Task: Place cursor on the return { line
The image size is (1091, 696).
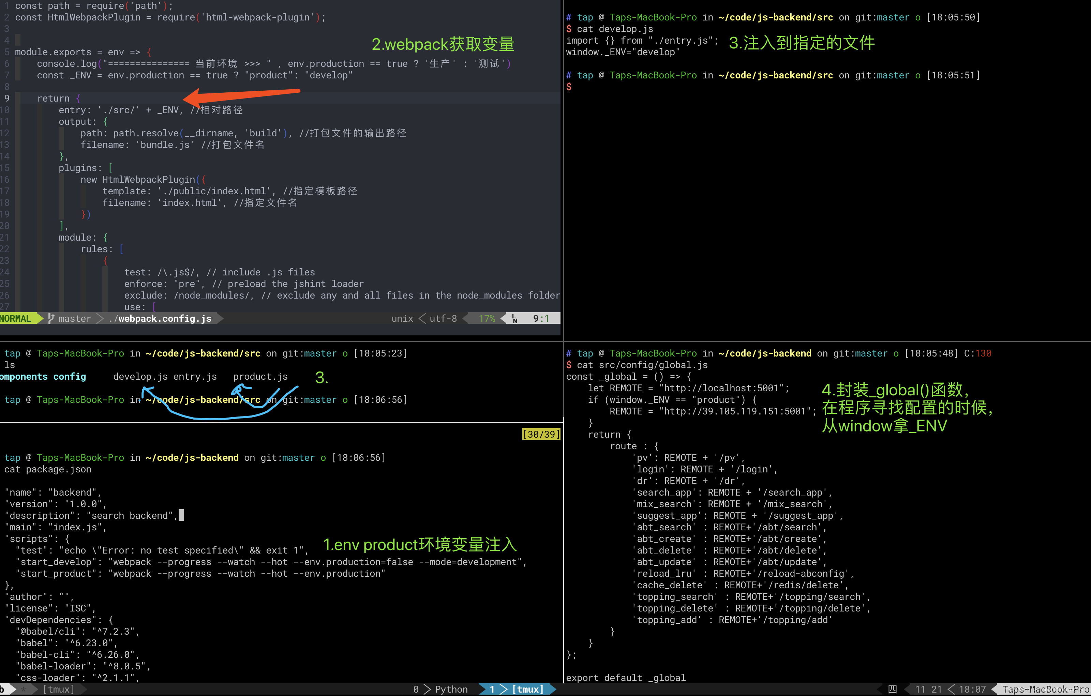Action: tap(58, 98)
